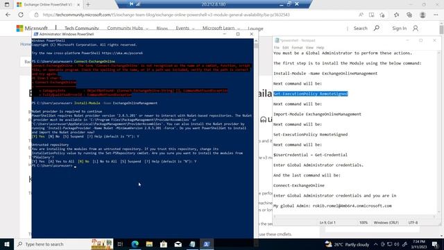Open the File menu in Notepad
This screenshot has height=250, width=444.
277,48
